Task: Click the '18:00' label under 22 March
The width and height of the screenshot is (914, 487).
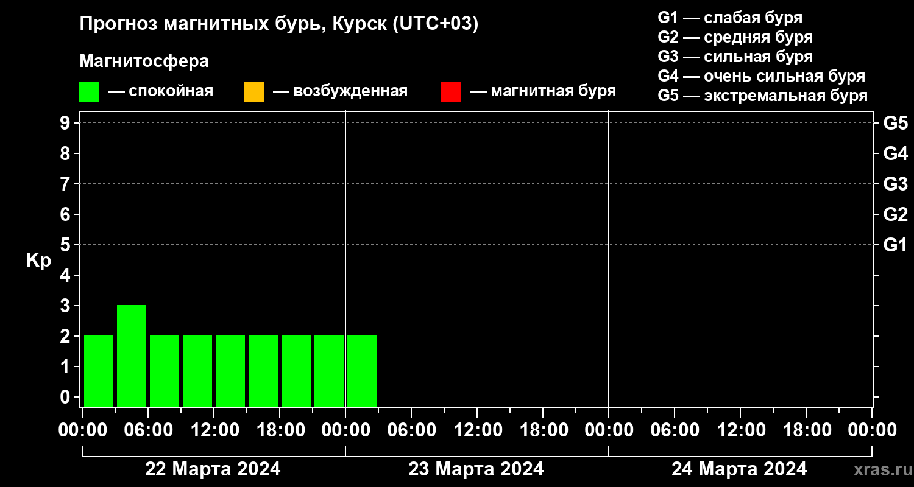Action: 280,430
